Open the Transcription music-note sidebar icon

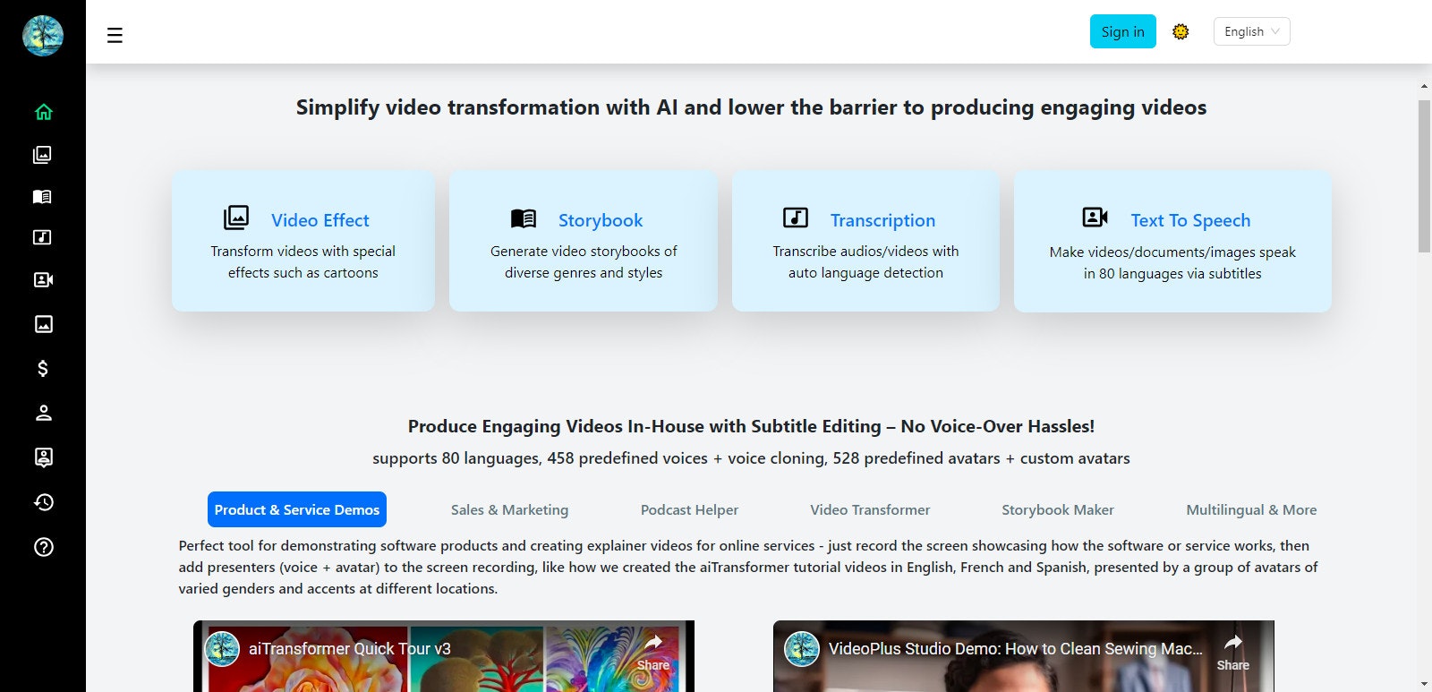click(x=42, y=237)
